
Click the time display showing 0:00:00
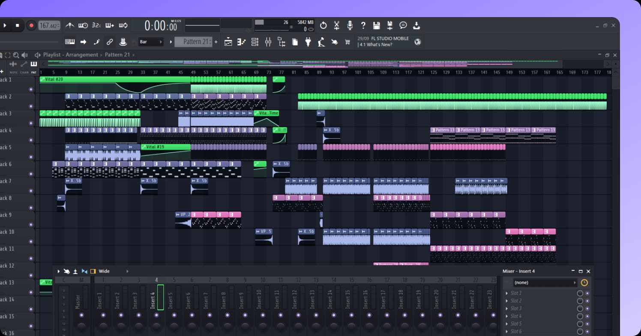pyautogui.click(x=161, y=25)
